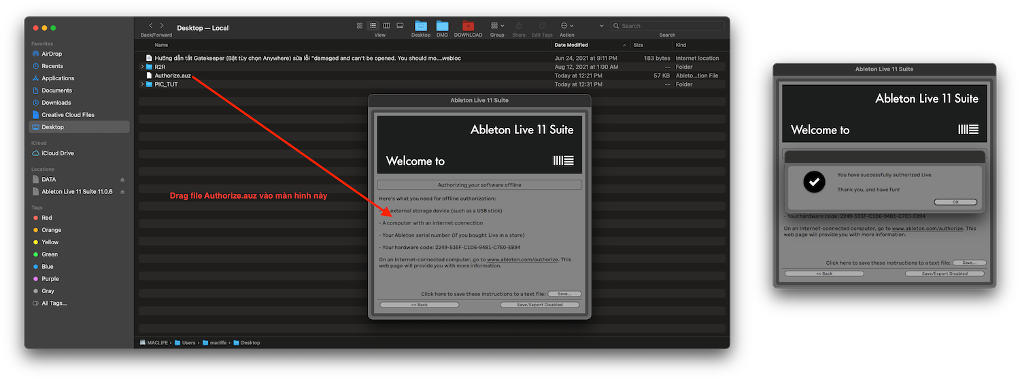The image size is (1020, 381).
Task: Open the DMG folder toolbar shortcut
Action: pos(442,26)
